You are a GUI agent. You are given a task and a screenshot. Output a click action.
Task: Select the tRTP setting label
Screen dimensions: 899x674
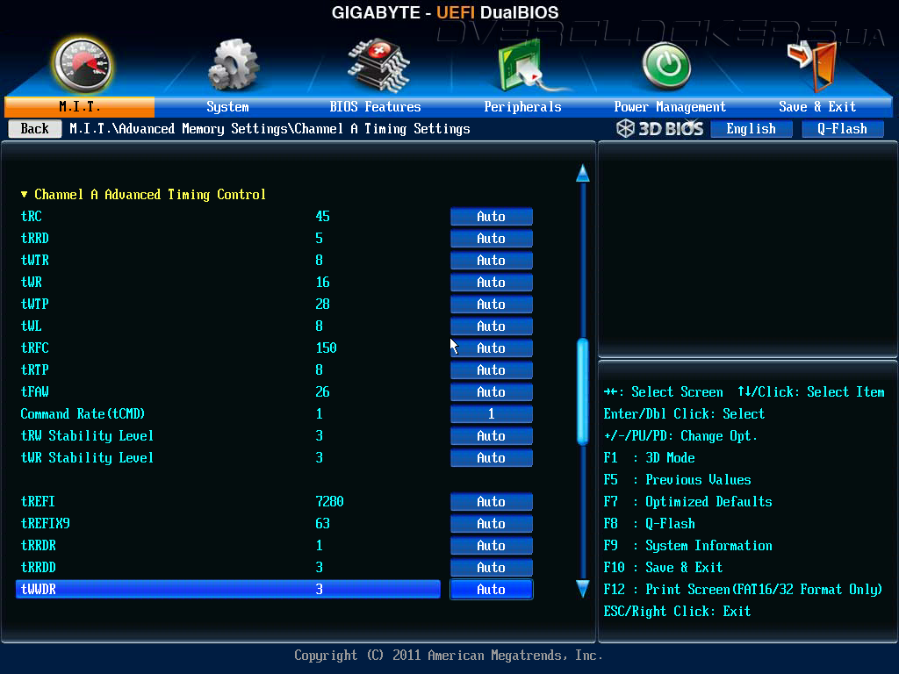[x=34, y=370]
